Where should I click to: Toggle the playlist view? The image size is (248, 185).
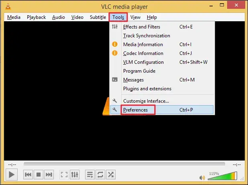[x=90, y=175]
